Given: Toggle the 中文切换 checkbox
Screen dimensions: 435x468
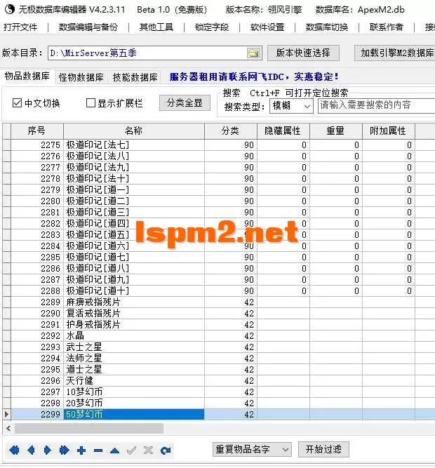Looking at the screenshot, I should pos(17,103).
